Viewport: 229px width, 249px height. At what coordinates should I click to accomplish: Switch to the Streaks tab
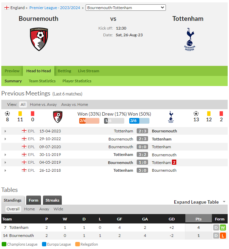(52, 200)
